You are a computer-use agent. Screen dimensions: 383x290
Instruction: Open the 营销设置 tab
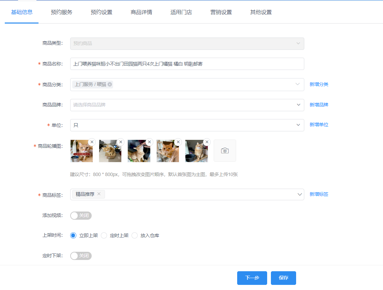[x=221, y=12]
